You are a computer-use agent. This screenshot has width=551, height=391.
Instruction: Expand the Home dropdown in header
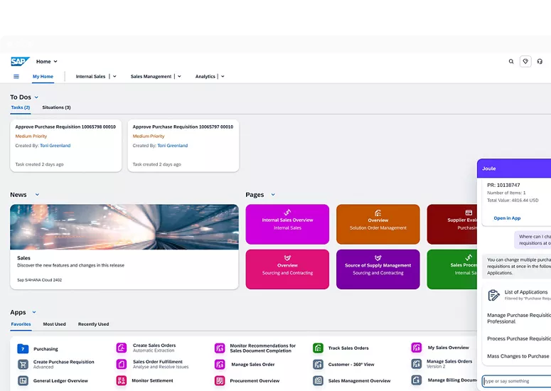[x=55, y=62]
